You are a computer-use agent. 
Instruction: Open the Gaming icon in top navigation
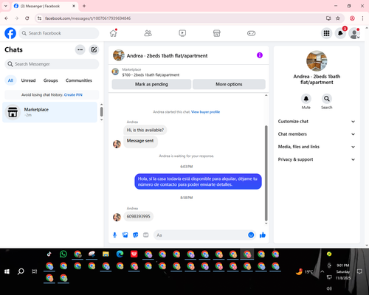coord(251,33)
